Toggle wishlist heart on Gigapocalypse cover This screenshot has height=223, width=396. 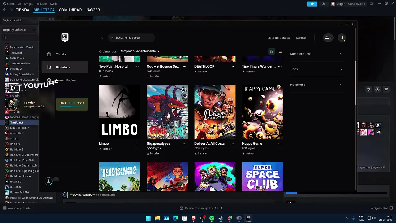tap(183, 89)
